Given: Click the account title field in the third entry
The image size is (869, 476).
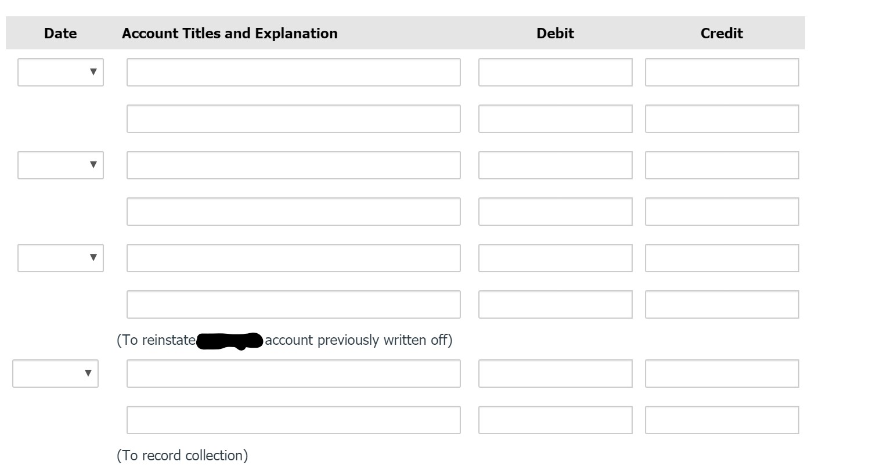Looking at the screenshot, I should click(x=293, y=165).
